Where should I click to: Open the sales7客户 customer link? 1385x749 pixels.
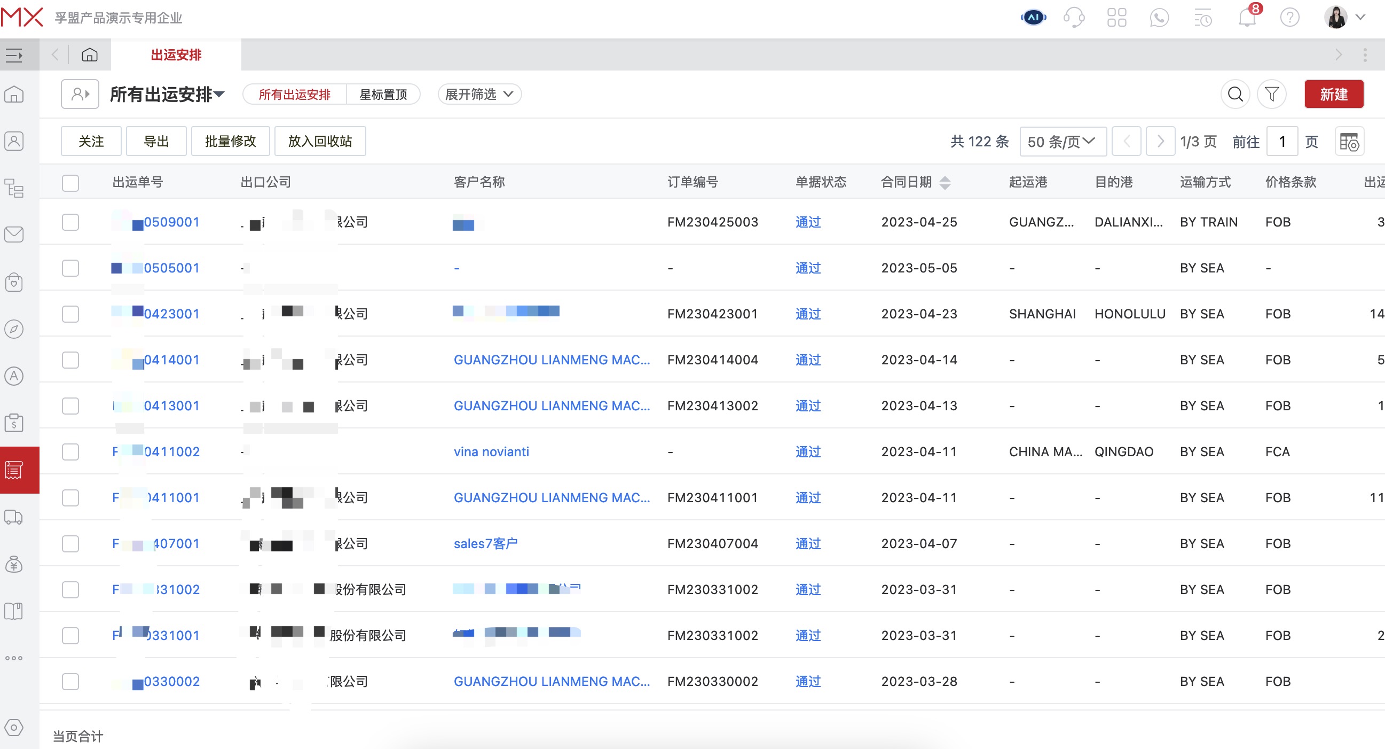485,544
